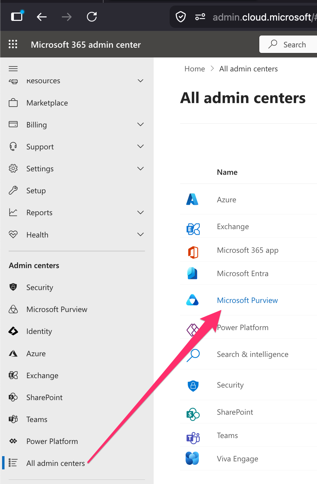Screen dimensions: 317x484
Task: Click the SharePoint name in list
Action: (235, 412)
